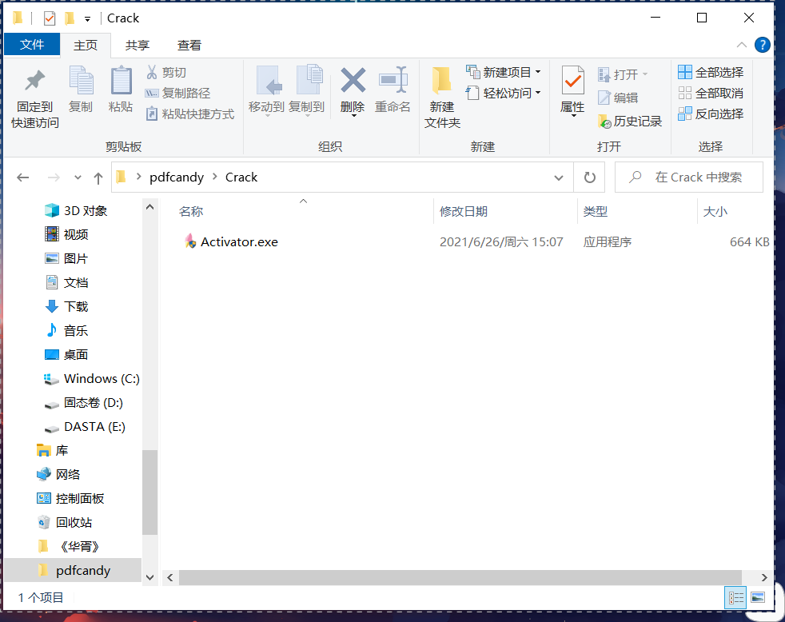Image resolution: width=785 pixels, height=622 pixels.
Task: Open 桌面 in navigation pane
Action: click(x=66, y=354)
